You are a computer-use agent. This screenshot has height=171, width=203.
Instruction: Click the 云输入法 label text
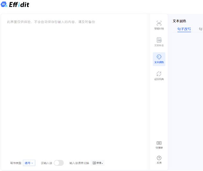(x=46, y=163)
